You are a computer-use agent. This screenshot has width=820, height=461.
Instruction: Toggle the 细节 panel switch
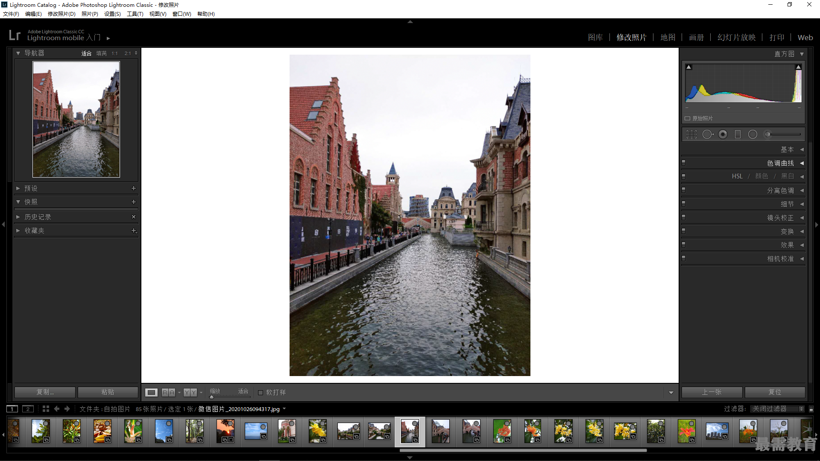click(x=684, y=204)
